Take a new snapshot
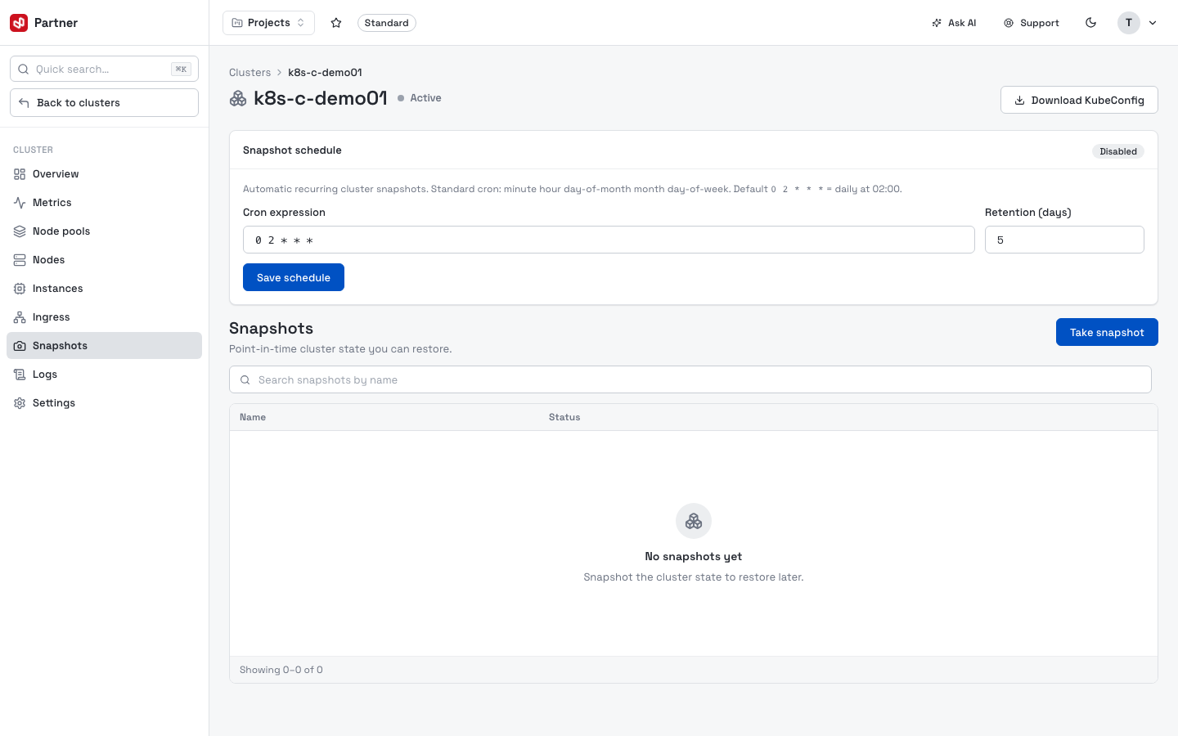Image resolution: width=1178 pixels, height=736 pixels. pos(1107,332)
